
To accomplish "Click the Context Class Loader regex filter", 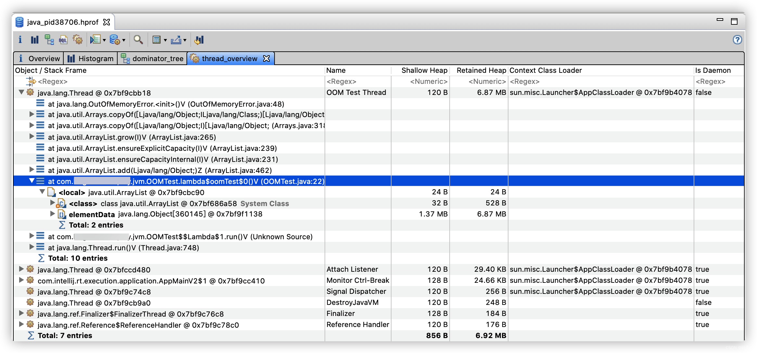I will (601, 81).
